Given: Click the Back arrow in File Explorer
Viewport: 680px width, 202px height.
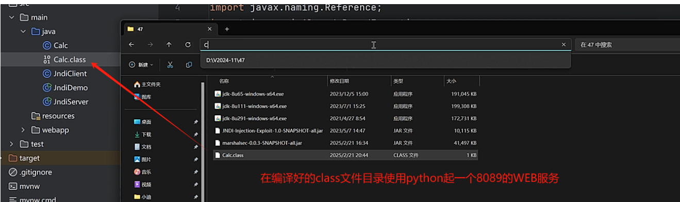Looking at the screenshot, I should tap(131, 45).
